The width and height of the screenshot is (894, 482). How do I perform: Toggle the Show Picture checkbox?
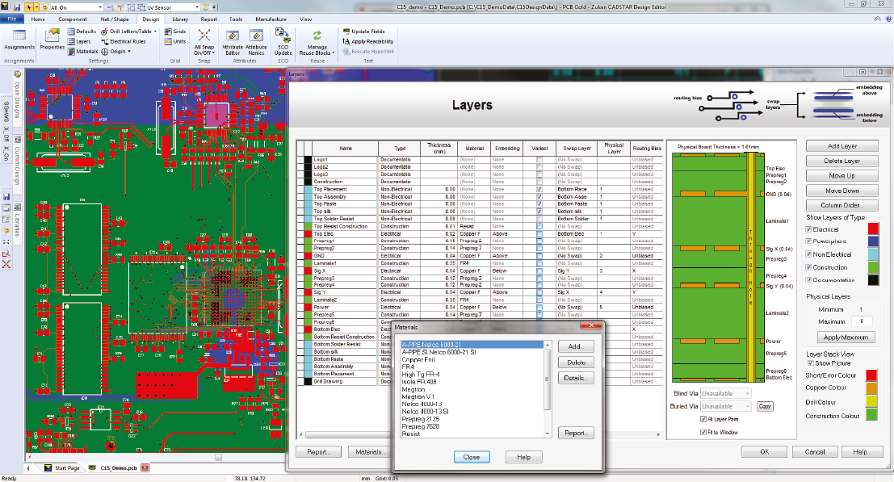[810, 363]
